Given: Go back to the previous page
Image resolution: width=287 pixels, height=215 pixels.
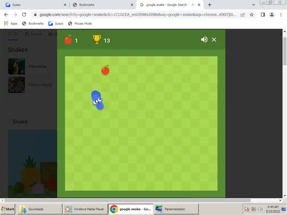Looking at the screenshot, I should click(x=6, y=15).
